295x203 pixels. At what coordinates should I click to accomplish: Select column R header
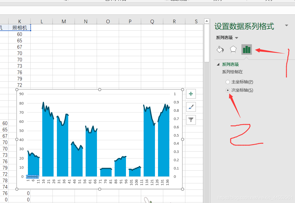point(174,22)
